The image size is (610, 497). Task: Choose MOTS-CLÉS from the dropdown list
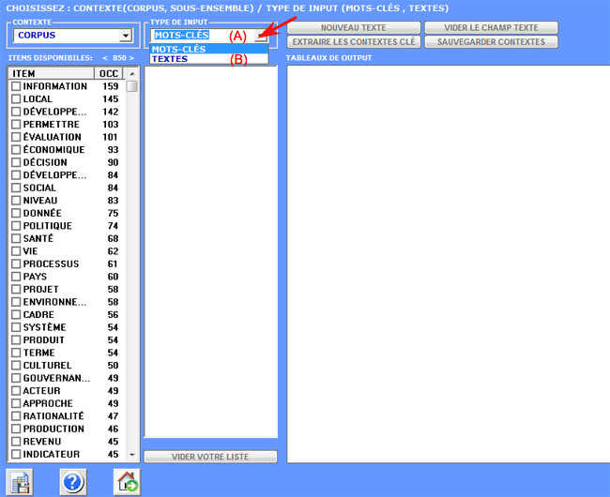209,49
